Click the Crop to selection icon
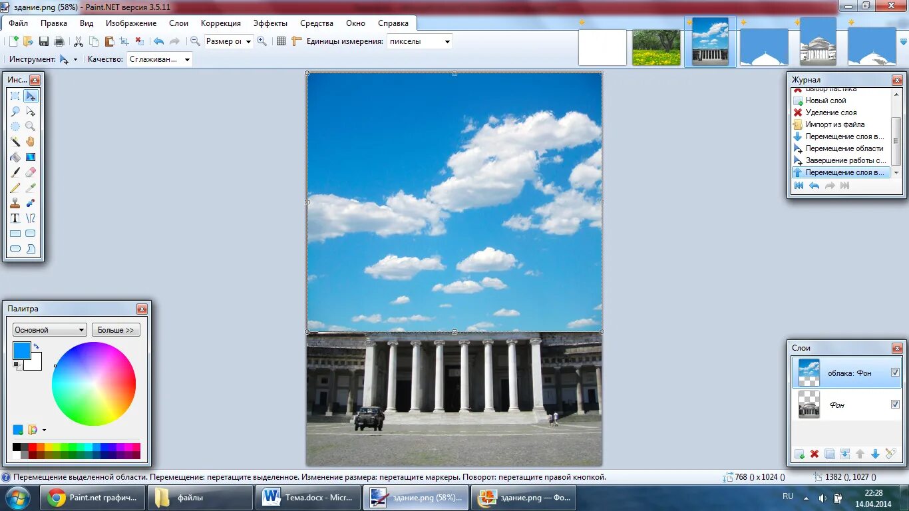The image size is (909, 511). click(x=124, y=41)
